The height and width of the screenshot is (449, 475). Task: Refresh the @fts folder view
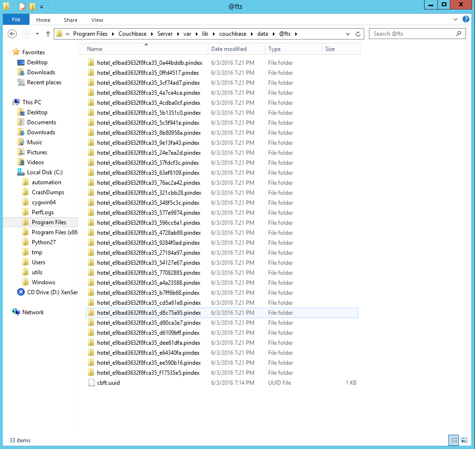(359, 34)
